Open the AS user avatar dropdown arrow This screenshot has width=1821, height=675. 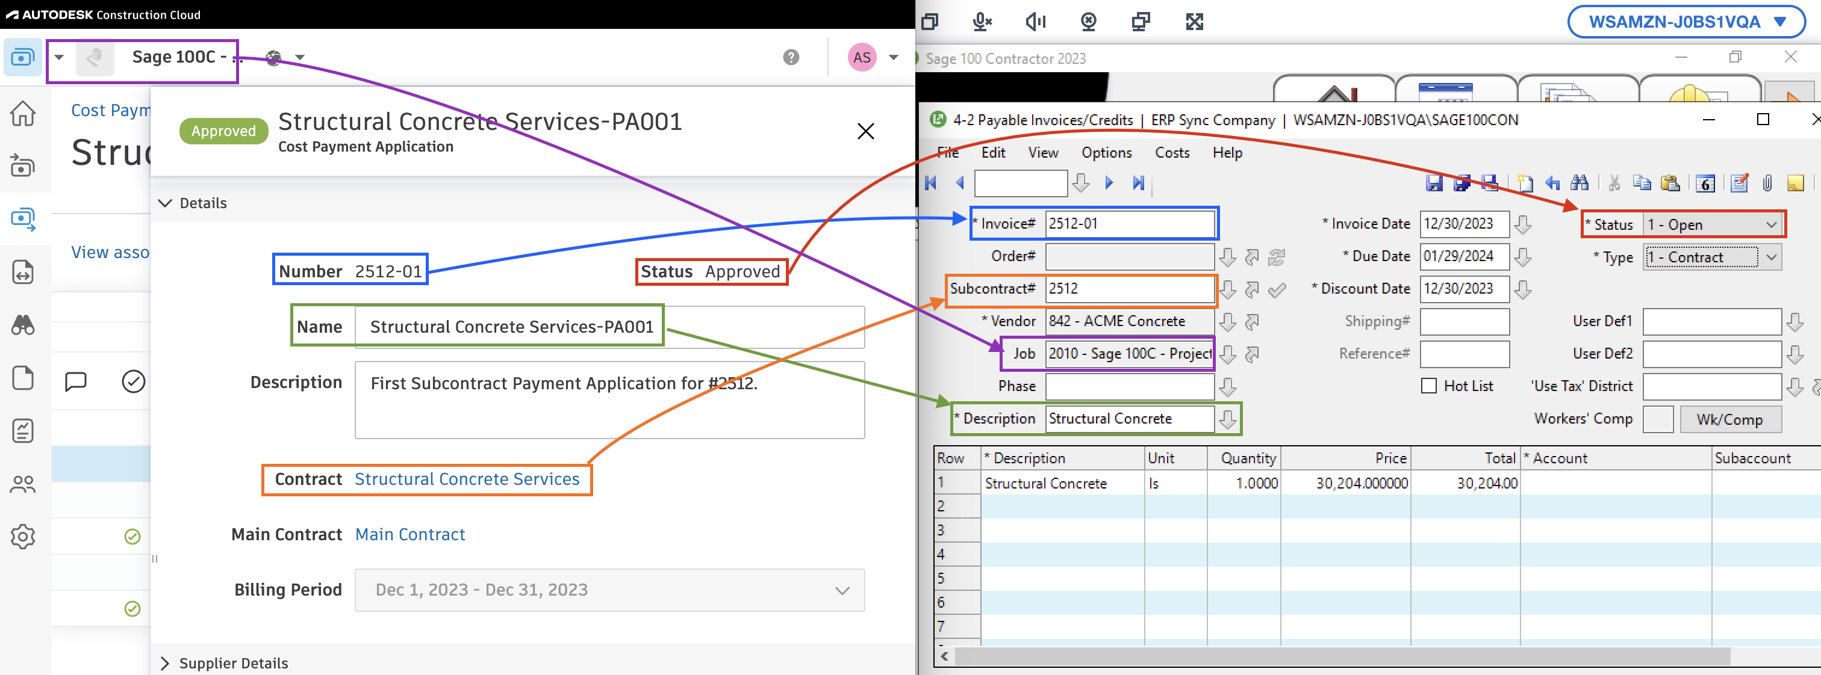(894, 57)
